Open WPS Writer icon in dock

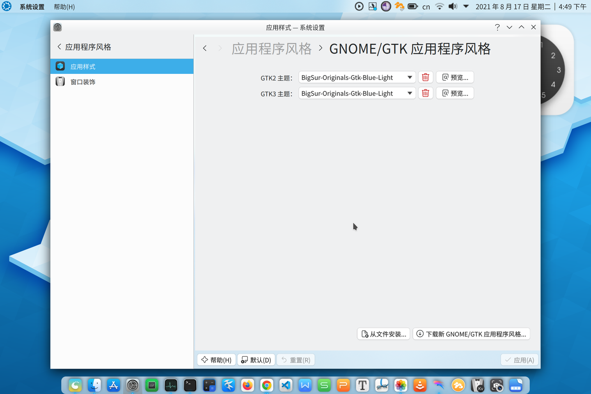point(305,385)
